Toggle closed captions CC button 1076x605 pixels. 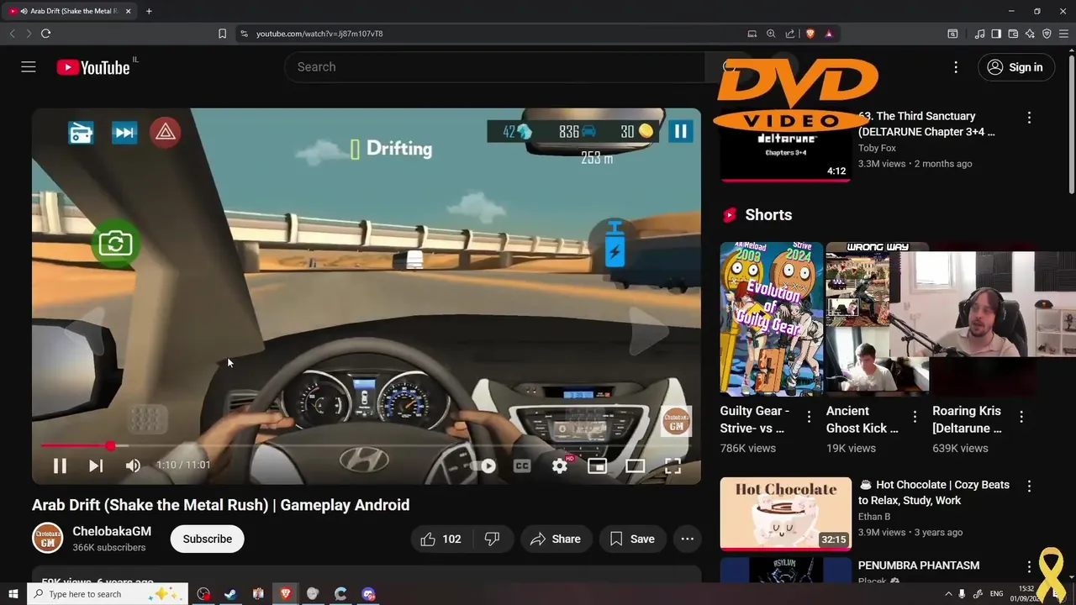(x=522, y=466)
